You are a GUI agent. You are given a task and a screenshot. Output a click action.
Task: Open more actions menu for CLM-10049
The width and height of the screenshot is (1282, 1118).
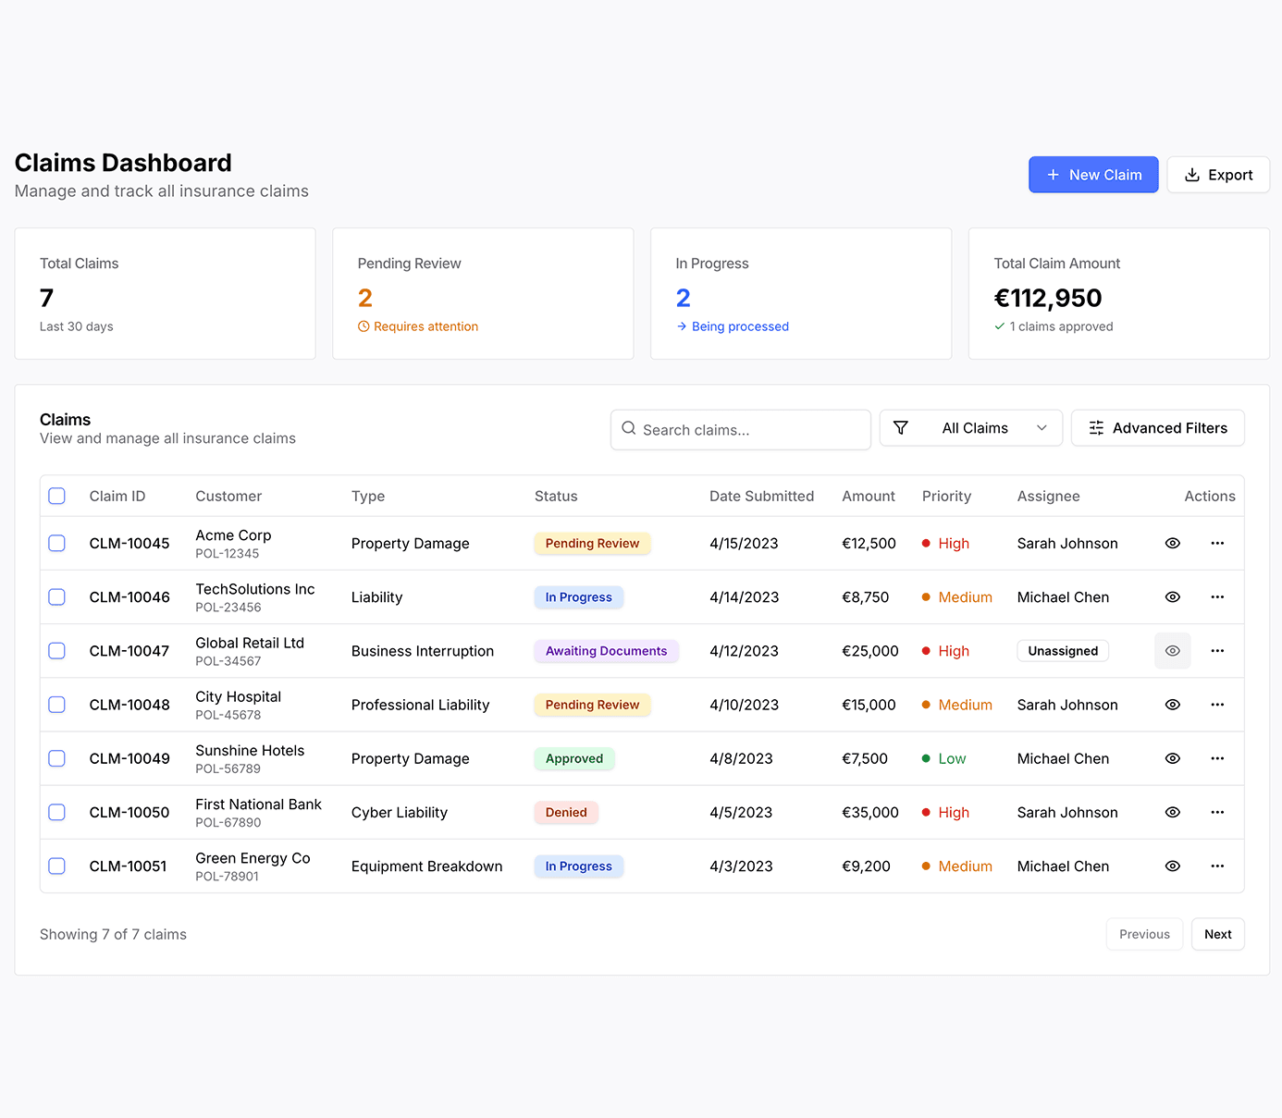1217,757
